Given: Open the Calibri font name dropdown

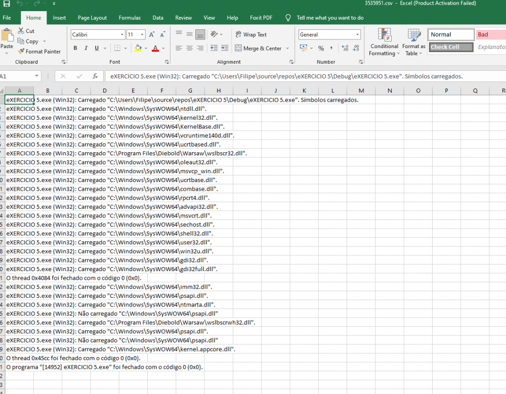Looking at the screenshot, I should [122, 35].
